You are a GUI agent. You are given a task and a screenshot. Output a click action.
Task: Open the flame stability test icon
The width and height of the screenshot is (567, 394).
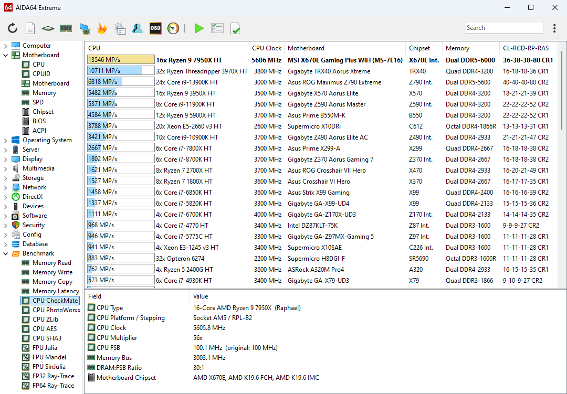(x=102, y=28)
